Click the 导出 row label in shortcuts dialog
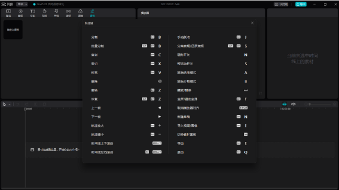 click(180, 144)
